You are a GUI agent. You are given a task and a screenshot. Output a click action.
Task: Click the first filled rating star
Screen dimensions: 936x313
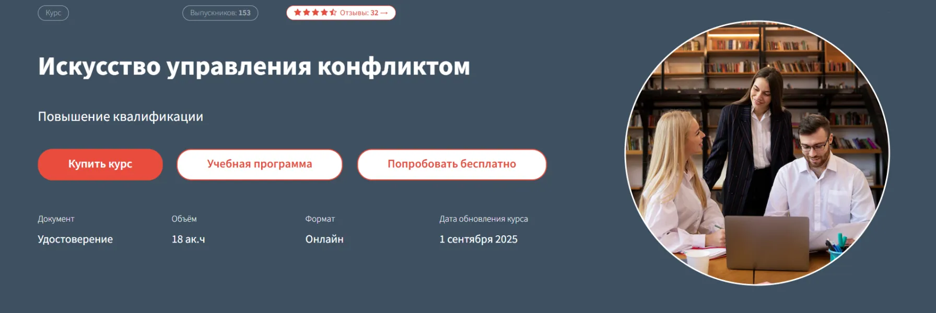pos(298,13)
